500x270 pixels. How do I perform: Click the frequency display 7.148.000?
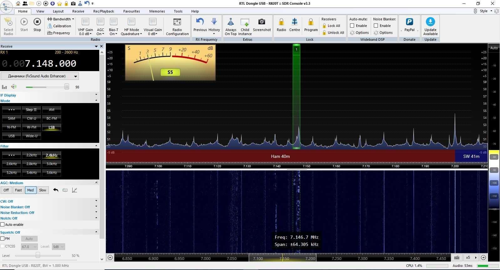(39, 64)
